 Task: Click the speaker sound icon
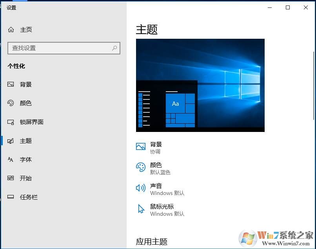pyautogui.click(x=141, y=188)
